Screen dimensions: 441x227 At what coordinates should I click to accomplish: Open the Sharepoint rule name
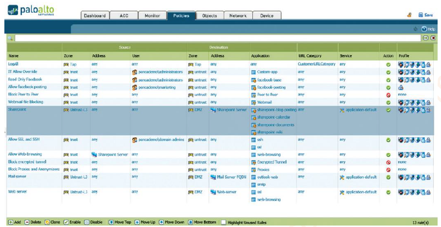(17, 110)
